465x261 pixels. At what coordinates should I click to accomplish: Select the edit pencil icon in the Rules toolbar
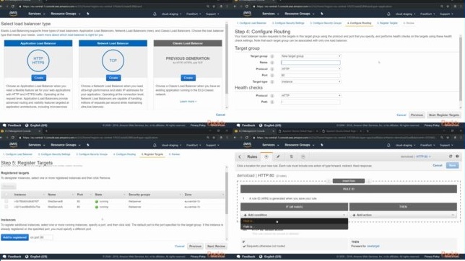pyautogui.click(x=278, y=156)
